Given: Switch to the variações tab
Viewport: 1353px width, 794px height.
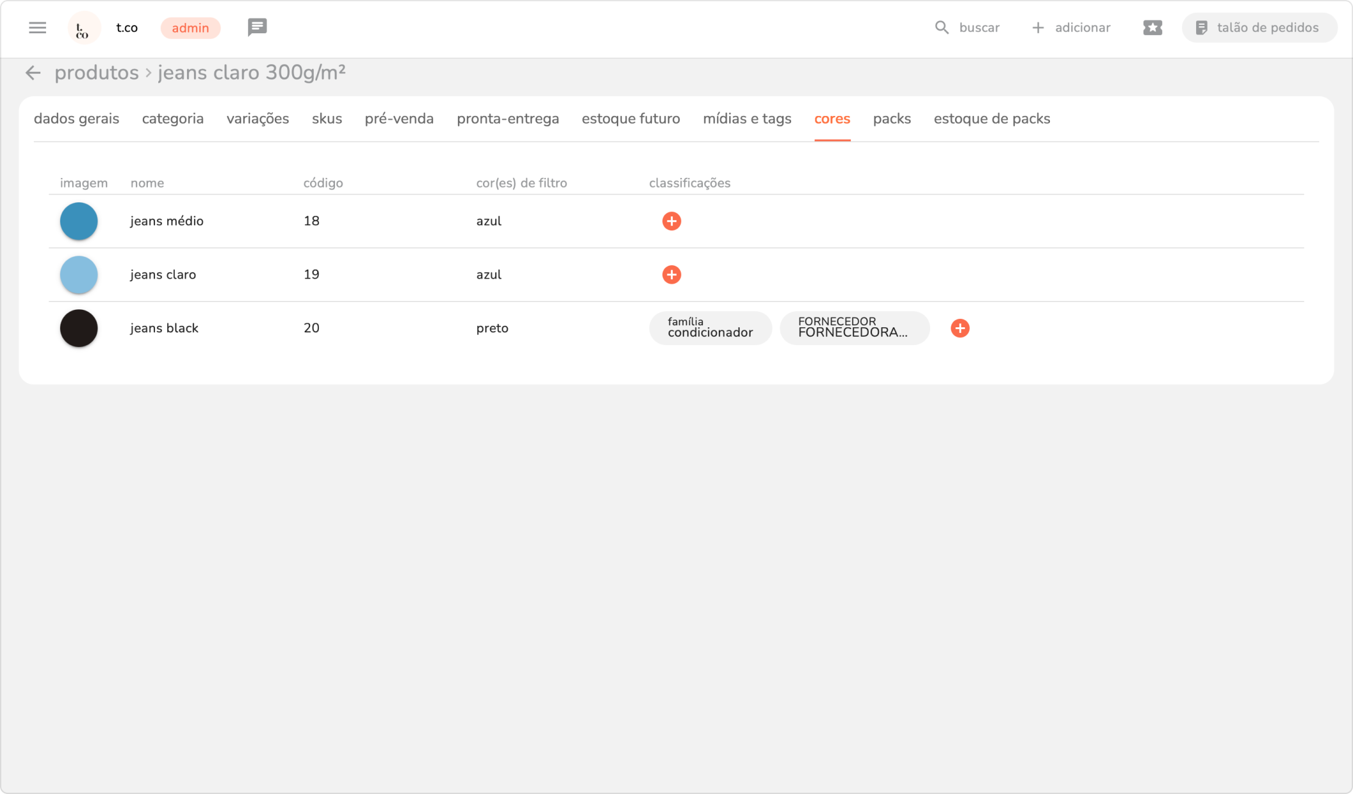Looking at the screenshot, I should (x=258, y=119).
